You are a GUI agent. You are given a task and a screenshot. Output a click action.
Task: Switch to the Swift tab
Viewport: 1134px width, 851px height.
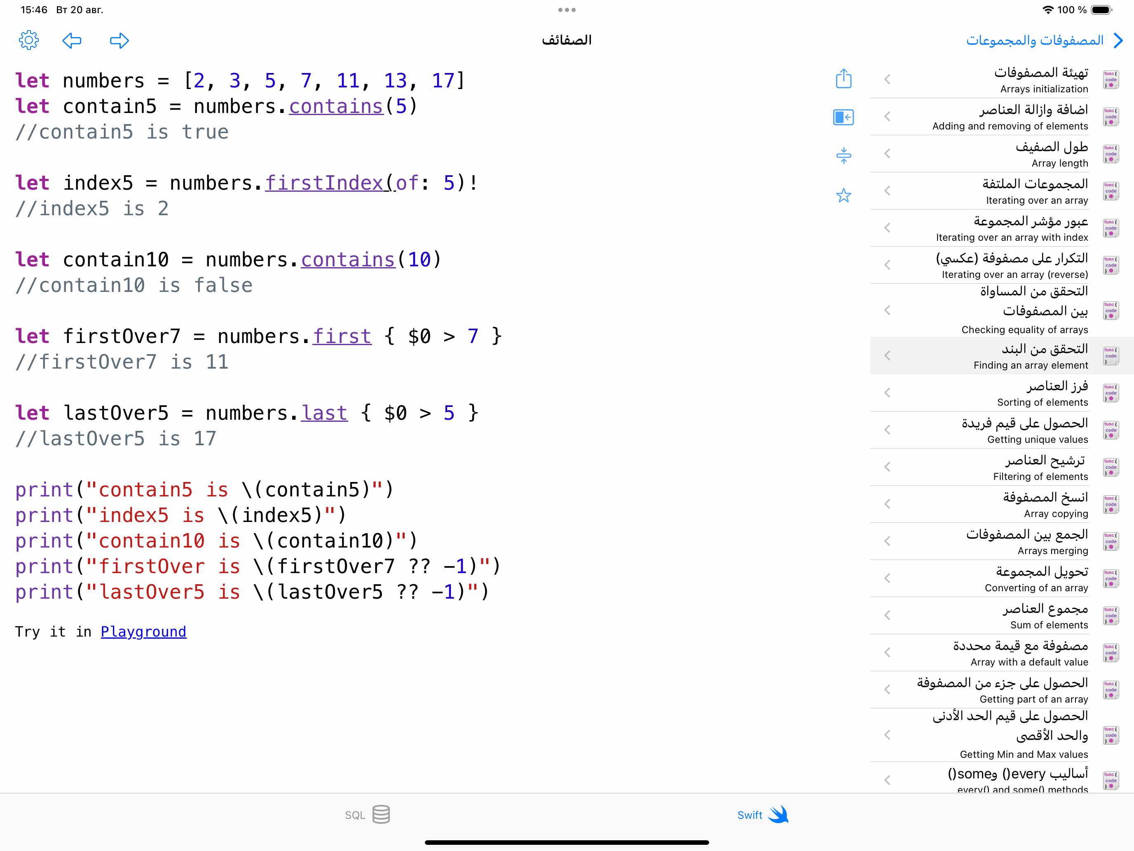click(763, 815)
